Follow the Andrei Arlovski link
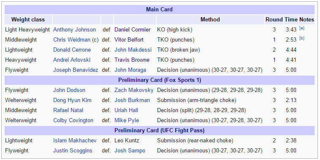This screenshot has height=160, width=320. point(72,60)
